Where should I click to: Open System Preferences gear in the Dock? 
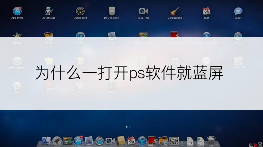[x=174, y=140]
